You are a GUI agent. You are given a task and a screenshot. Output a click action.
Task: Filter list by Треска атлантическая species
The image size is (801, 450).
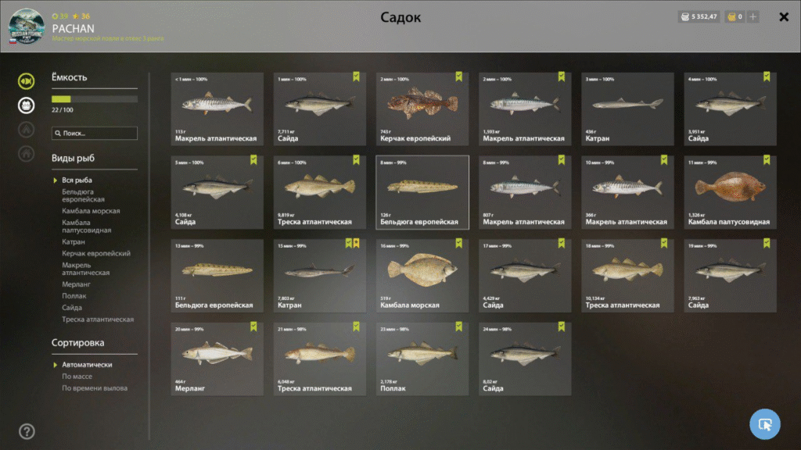pyautogui.click(x=98, y=320)
